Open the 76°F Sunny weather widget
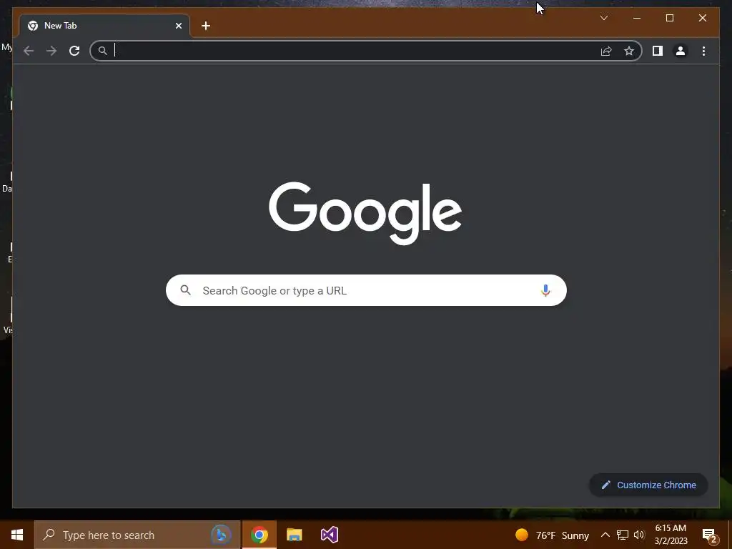Screen dimensions: 732x549 coord(552,535)
